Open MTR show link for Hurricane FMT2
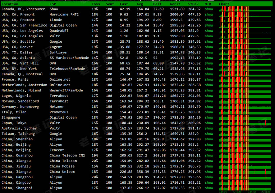Image resolution: width=275 pixels, height=193 pixels. pyautogui.click(x=209, y=14)
